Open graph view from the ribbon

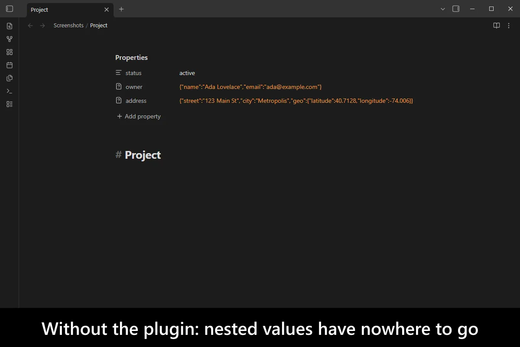10,39
